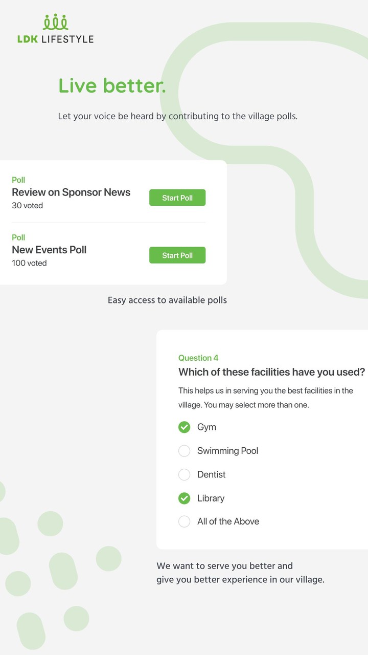Uncheck the Gym checkbox
The height and width of the screenshot is (655, 368).
point(184,427)
